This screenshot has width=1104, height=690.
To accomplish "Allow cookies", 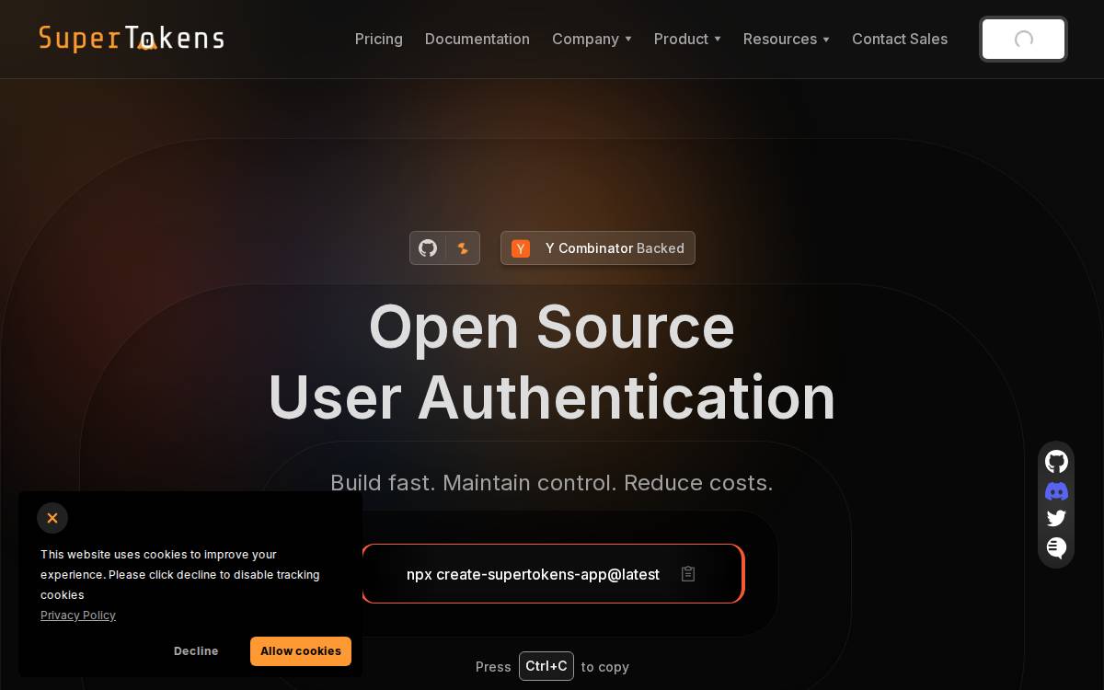I will pos(301,651).
